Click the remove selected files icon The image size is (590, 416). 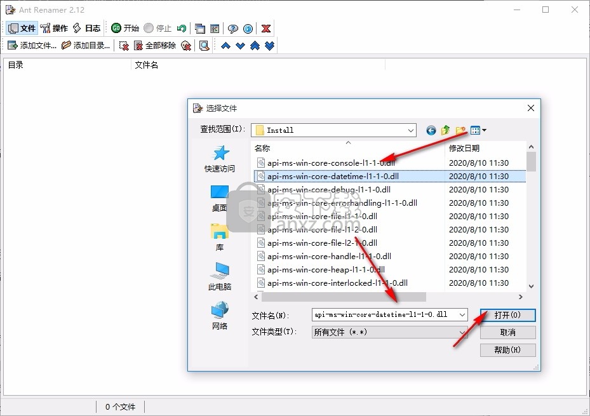coord(124,46)
